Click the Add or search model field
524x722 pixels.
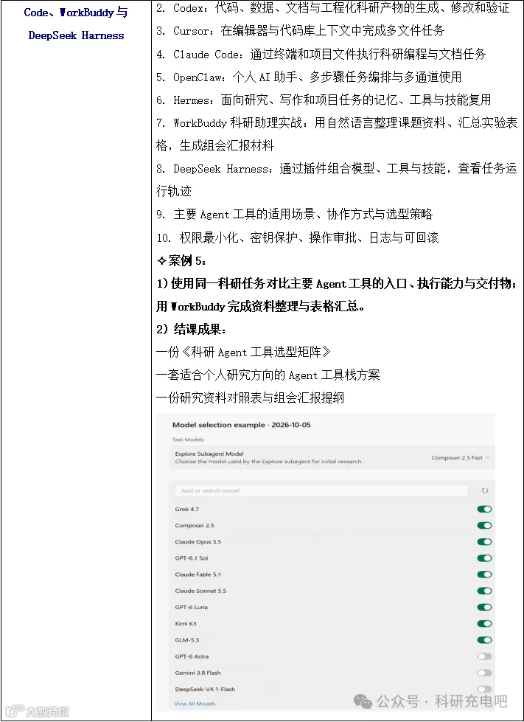tap(321, 491)
